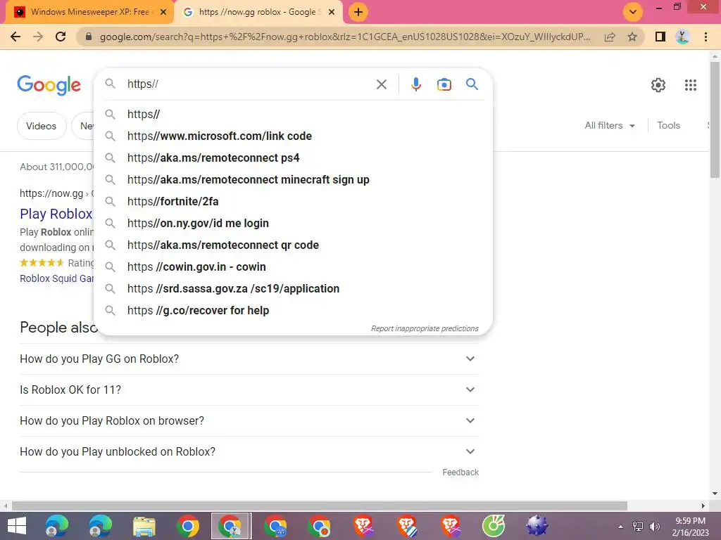Select the now.gg roblox Google tab
The image size is (721, 540).
(259, 12)
